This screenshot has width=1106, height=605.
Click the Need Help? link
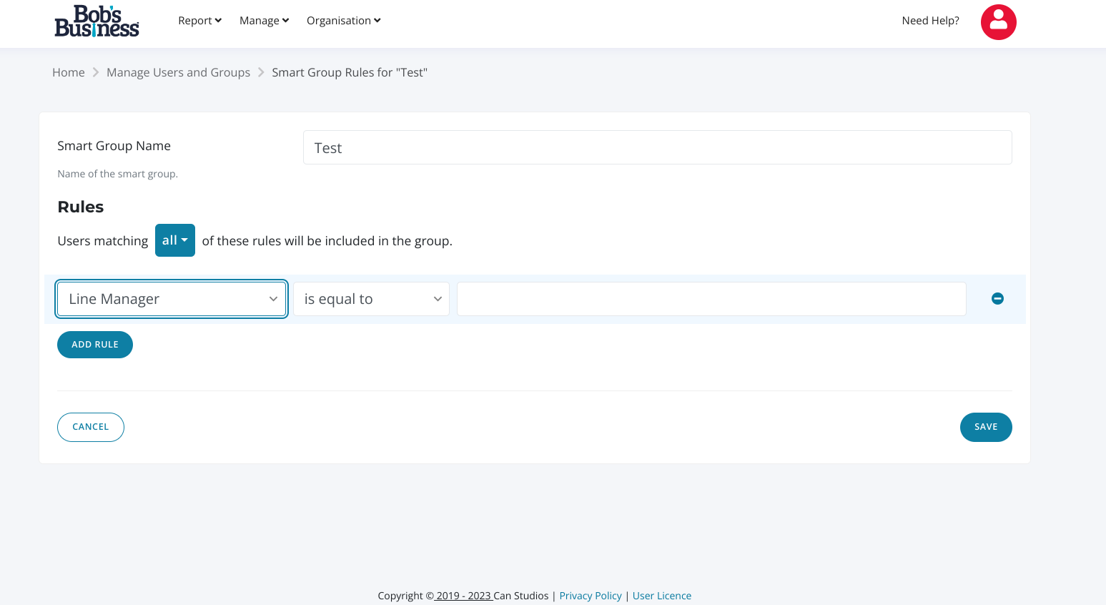(930, 21)
